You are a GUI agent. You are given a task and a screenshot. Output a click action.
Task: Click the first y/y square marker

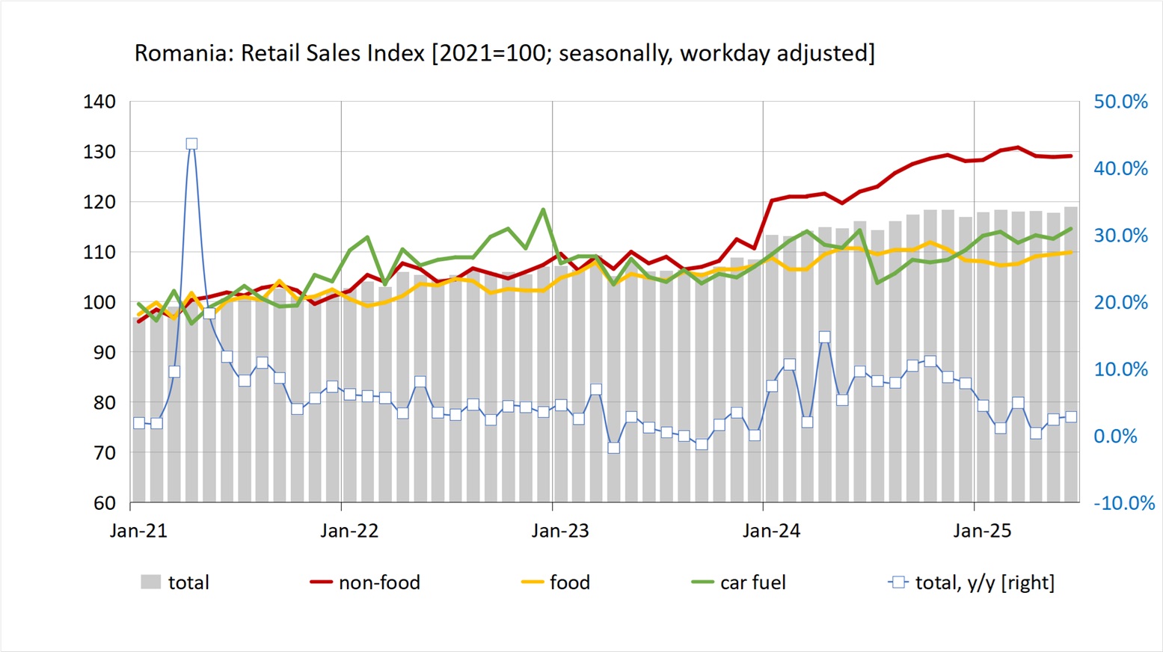139,423
